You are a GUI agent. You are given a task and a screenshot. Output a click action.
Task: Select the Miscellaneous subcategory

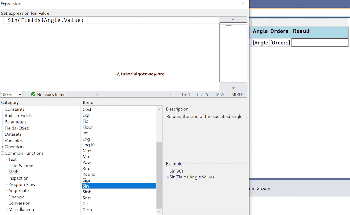(22, 210)
